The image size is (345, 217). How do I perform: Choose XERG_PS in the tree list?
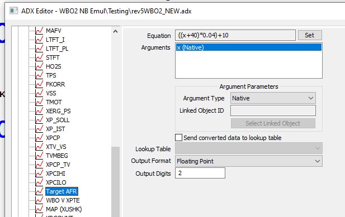58,111
